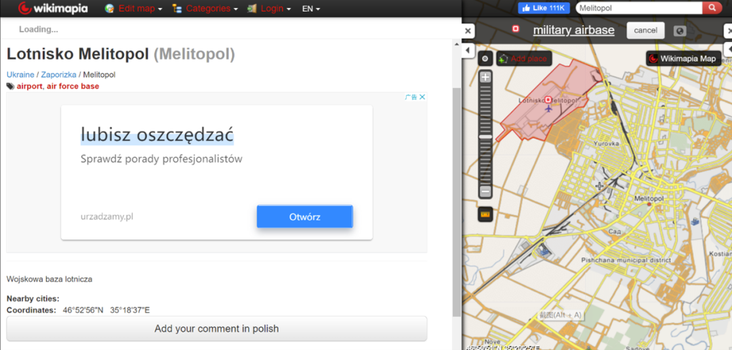Click the blue ship icon on the map
This screenshot has height=350, width=732.
pos(695,221)
